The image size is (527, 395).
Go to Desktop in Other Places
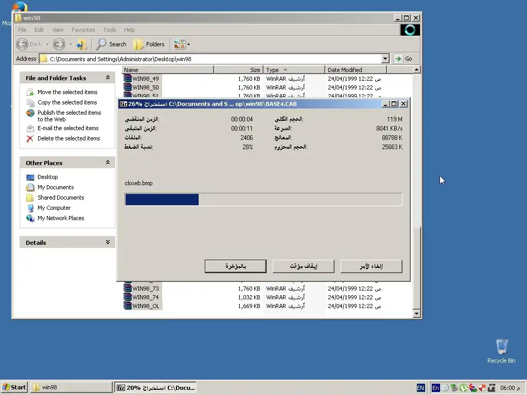(x=47, y=177)
